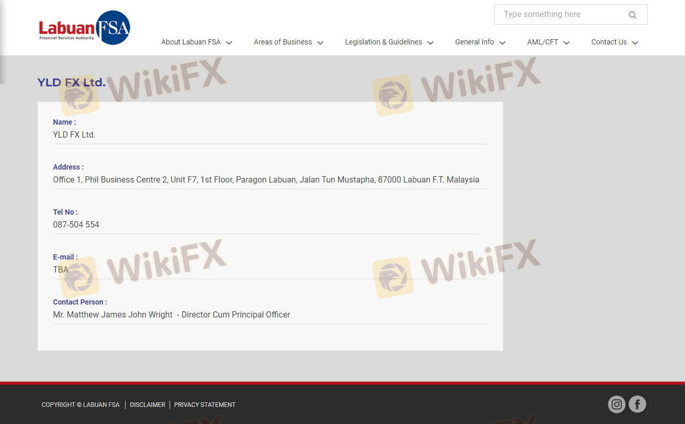
Task: Click the Labuan FSA logo
Action: coord(84,28)
